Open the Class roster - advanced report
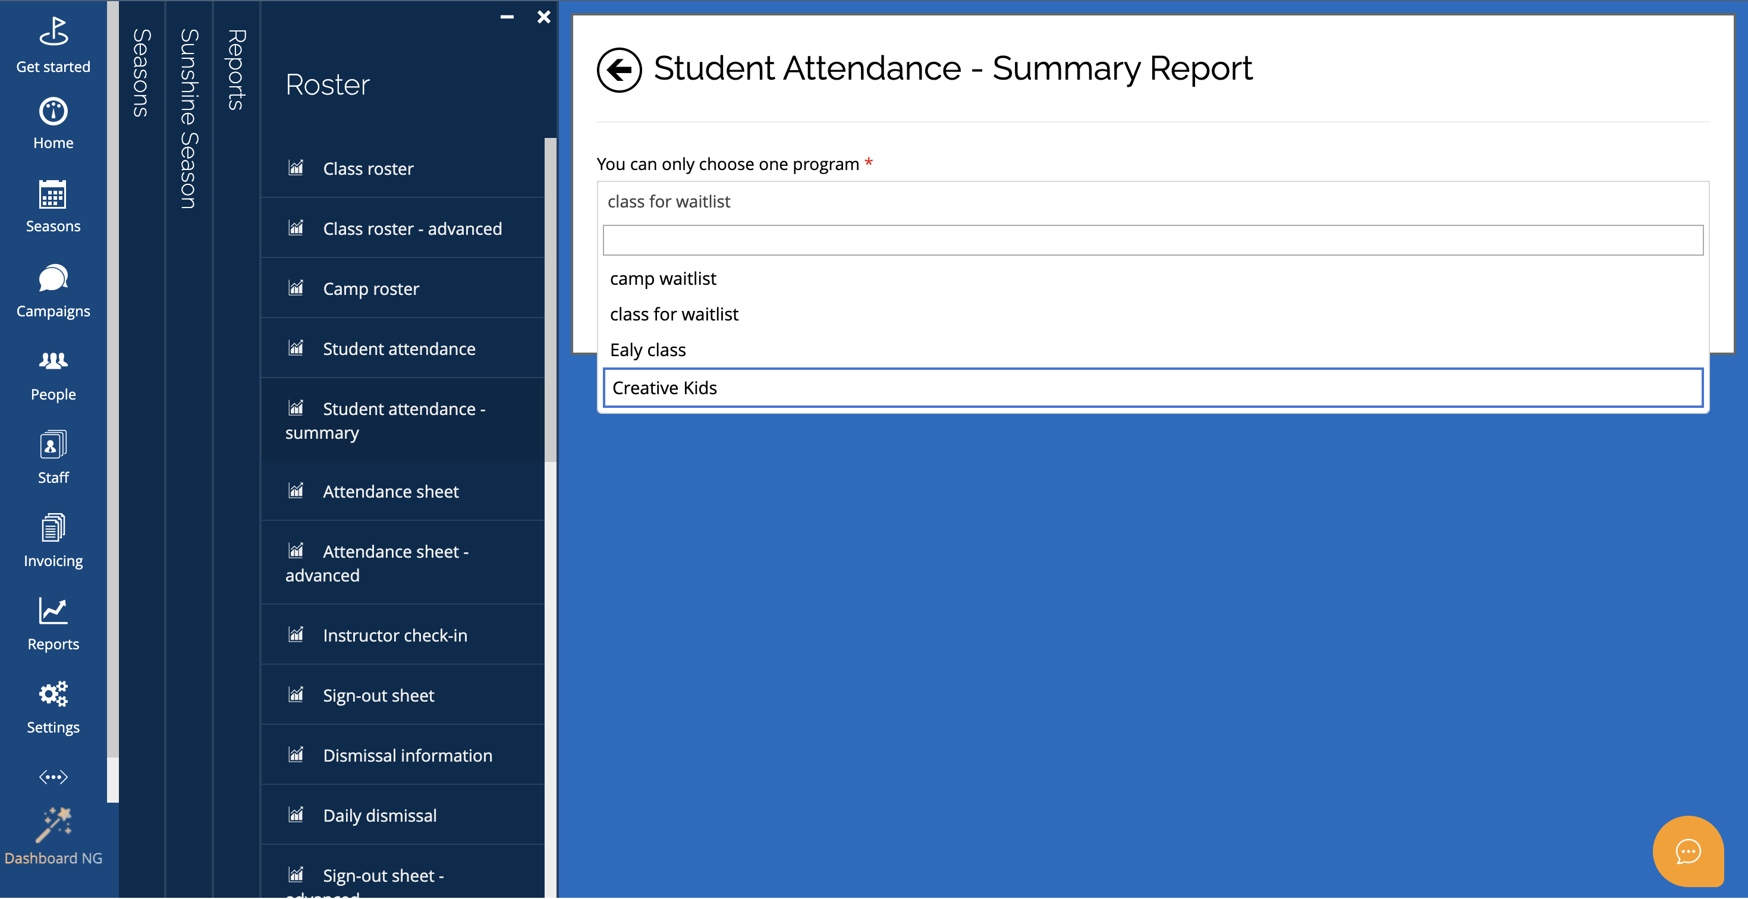Viewport: 1748px width, 899px height. (412, 229)
